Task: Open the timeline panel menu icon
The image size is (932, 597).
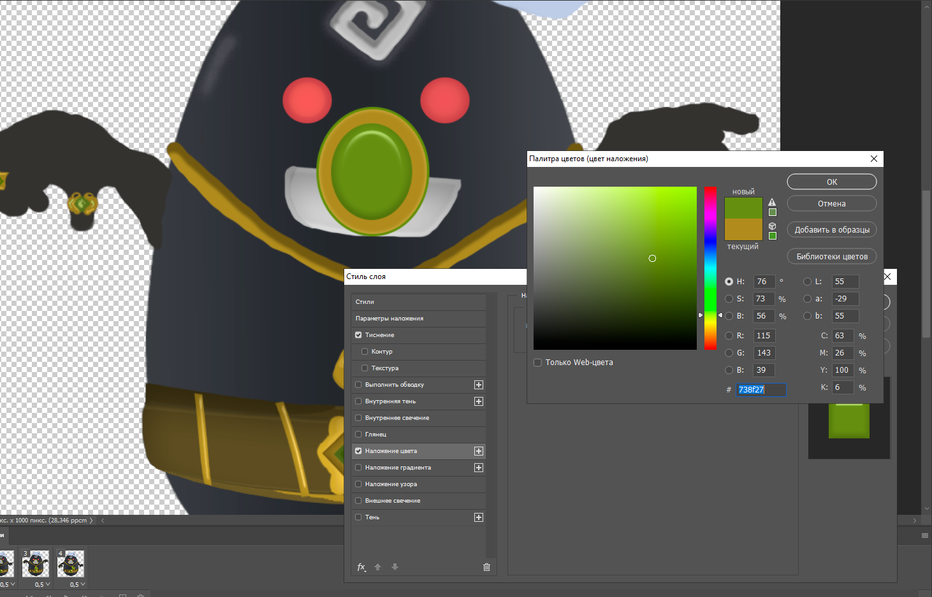Action: tap(925, 536)
